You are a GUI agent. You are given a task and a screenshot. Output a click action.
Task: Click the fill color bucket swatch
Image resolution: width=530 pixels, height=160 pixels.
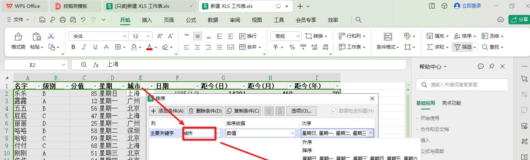134,47
